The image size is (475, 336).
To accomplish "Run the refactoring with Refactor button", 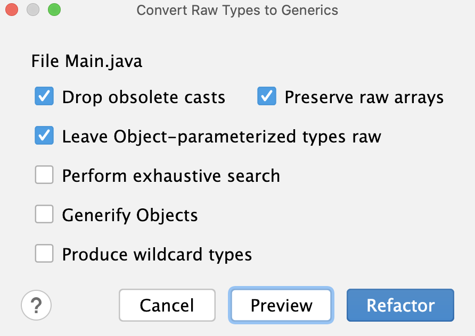I will [400, 305].
